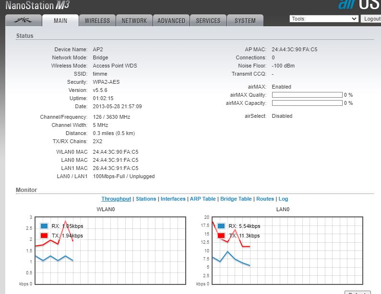381x294 pixels.
Task: Click the WLAN0 blue RX legend swatch
Action: [x=44, y=226]
